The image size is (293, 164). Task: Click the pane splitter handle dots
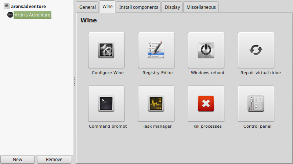coord(75,82)
